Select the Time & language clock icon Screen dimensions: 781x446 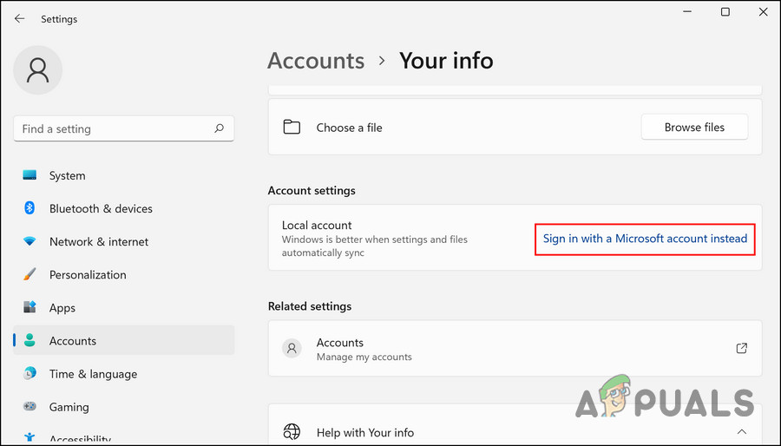30,373
